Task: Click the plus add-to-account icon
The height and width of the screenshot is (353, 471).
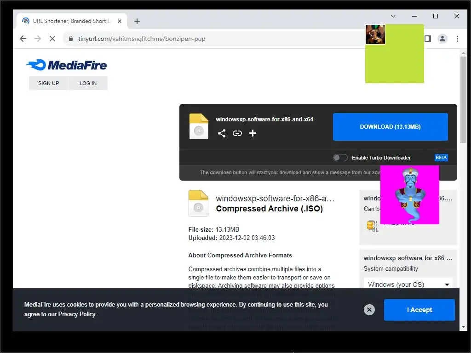Action: pos(253,133)
